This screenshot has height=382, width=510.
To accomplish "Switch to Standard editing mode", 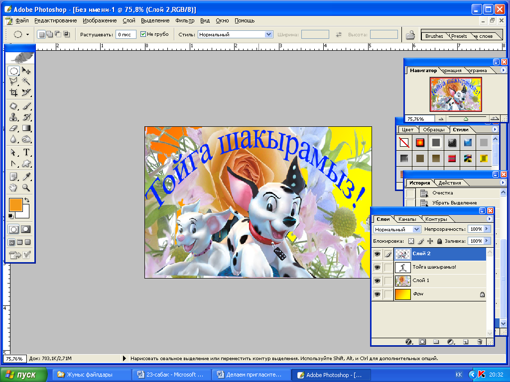I will tap(13, 229).
